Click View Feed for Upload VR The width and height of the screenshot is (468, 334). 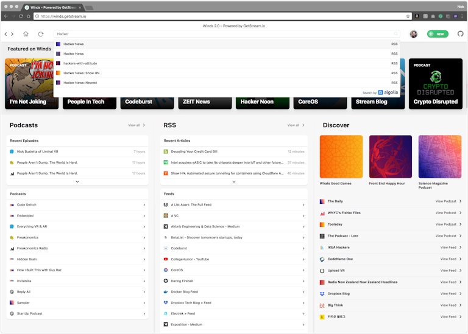451,271
